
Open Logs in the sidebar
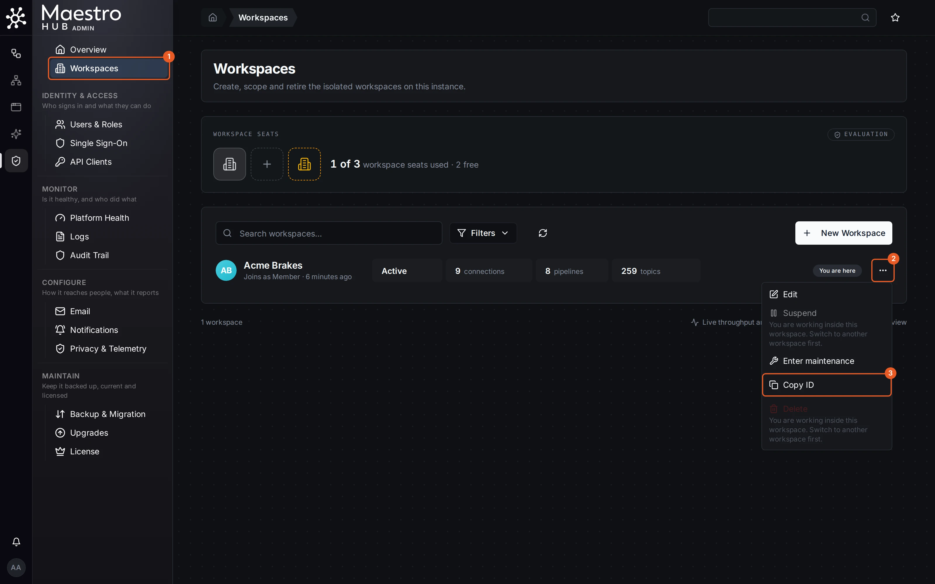[x=109, y=237]
